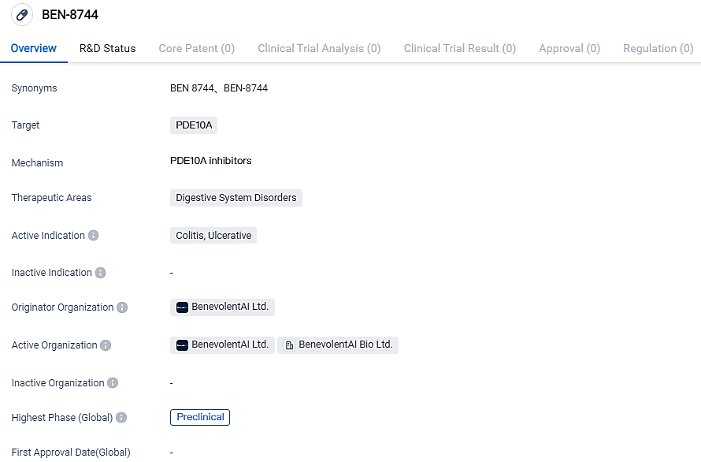Click the PDE10A target tag
This screenshot has width=701, height=462.
(193, 125)
